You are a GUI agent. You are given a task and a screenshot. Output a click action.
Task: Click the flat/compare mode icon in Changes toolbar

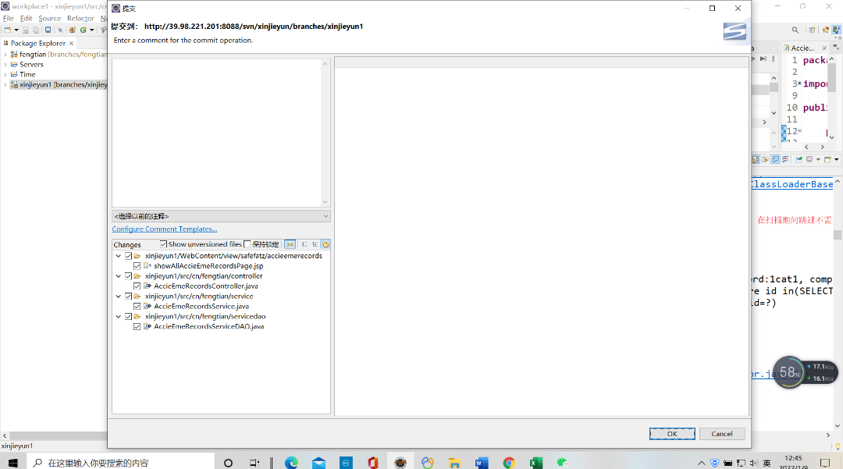(x=290, y=244)
